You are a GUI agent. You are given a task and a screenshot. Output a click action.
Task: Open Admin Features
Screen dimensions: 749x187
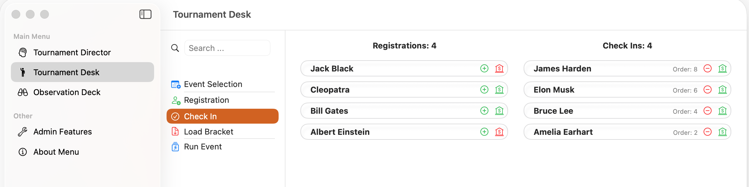(x=62, y=131)
